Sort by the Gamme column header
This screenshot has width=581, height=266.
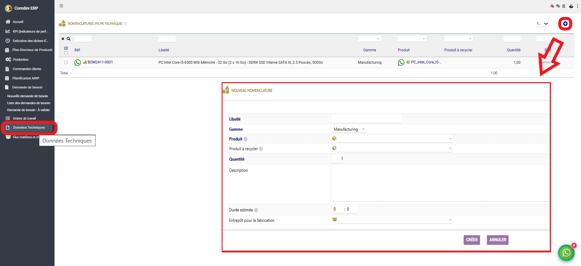click(370, 50)
